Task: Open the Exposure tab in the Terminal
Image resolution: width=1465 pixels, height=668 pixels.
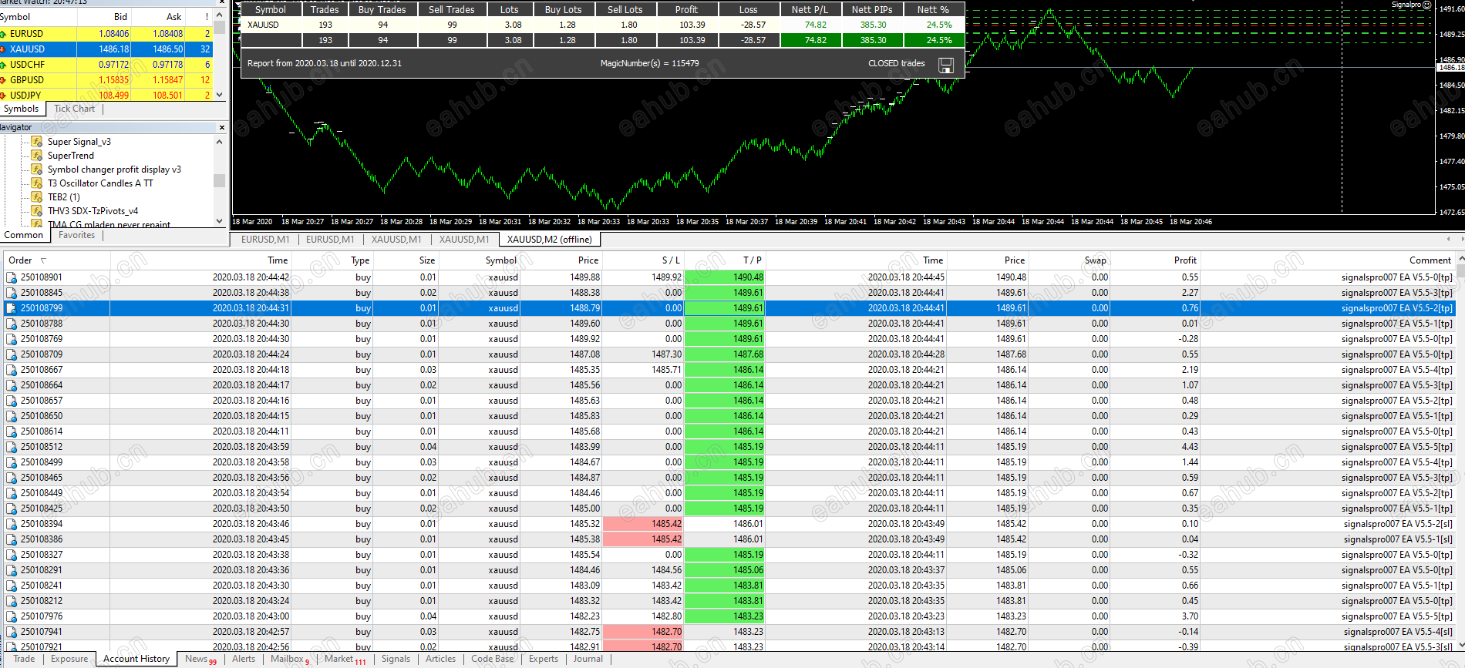Action: pos(69,659)
